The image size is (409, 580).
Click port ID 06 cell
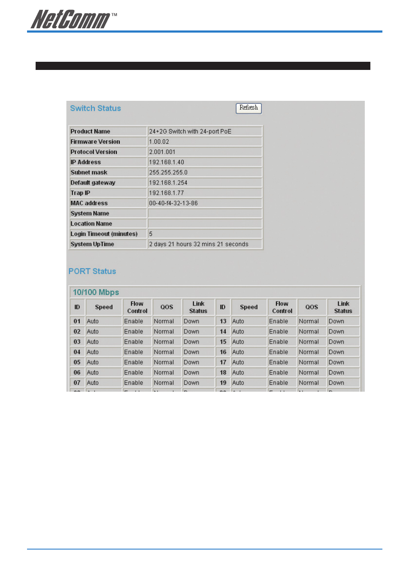77,373
